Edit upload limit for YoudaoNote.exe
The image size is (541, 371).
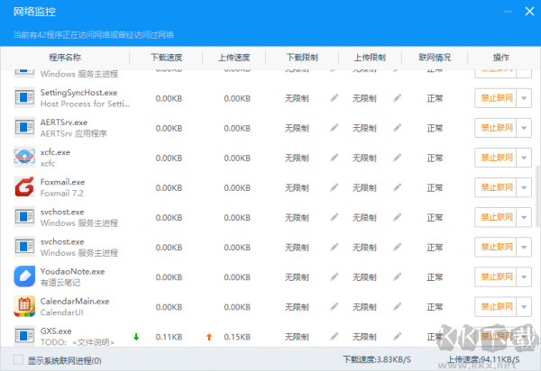pyautogui.click(x=398, y=276)
